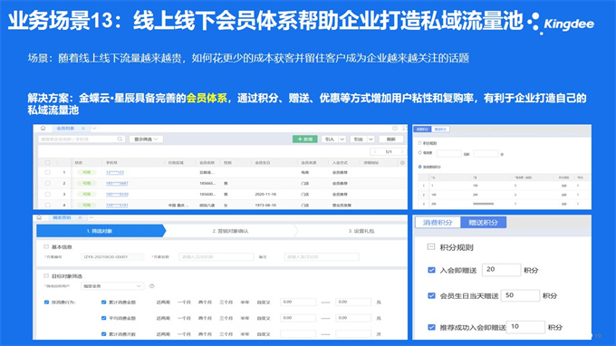
Task: Open tab list dropdown next to 会员列表 tab
Action: coord(94,129)
